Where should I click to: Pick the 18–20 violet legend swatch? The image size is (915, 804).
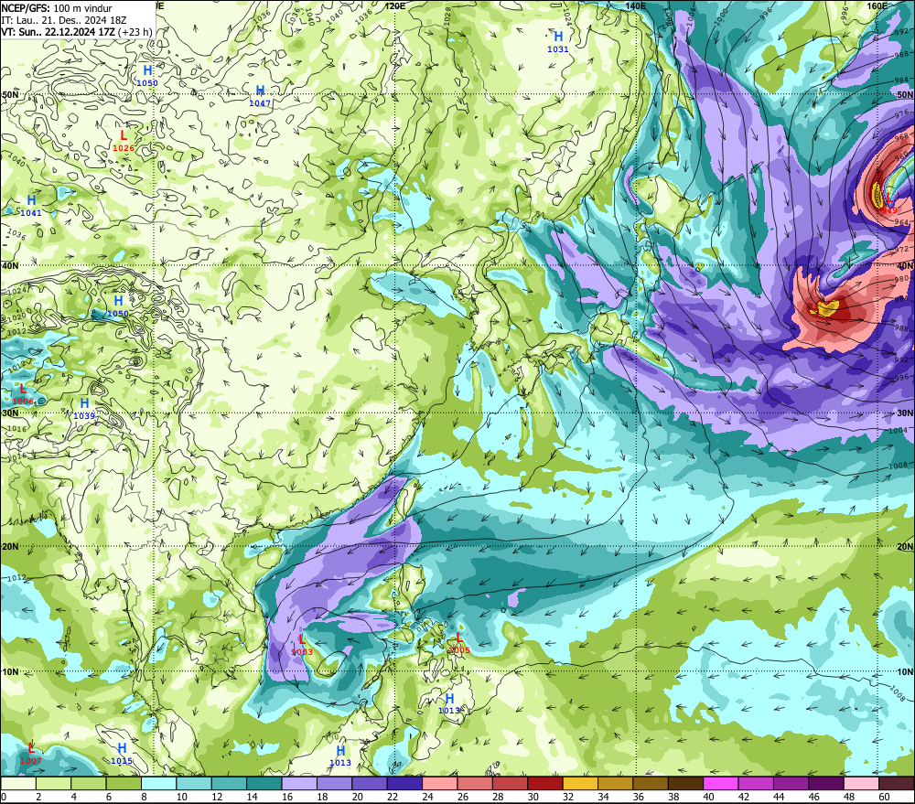pyautogui.click(x=334, y=783)
